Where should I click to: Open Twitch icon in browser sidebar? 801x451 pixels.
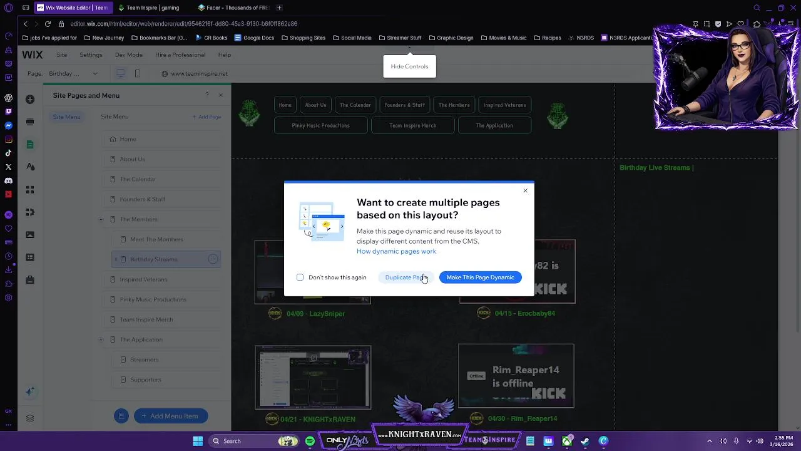point(9,111)
